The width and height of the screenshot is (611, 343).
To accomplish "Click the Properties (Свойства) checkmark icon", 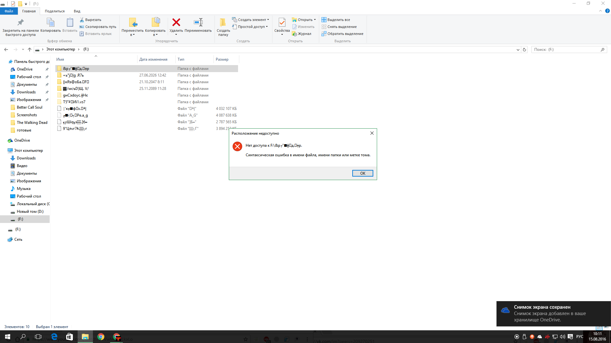I will click(282, 23).
